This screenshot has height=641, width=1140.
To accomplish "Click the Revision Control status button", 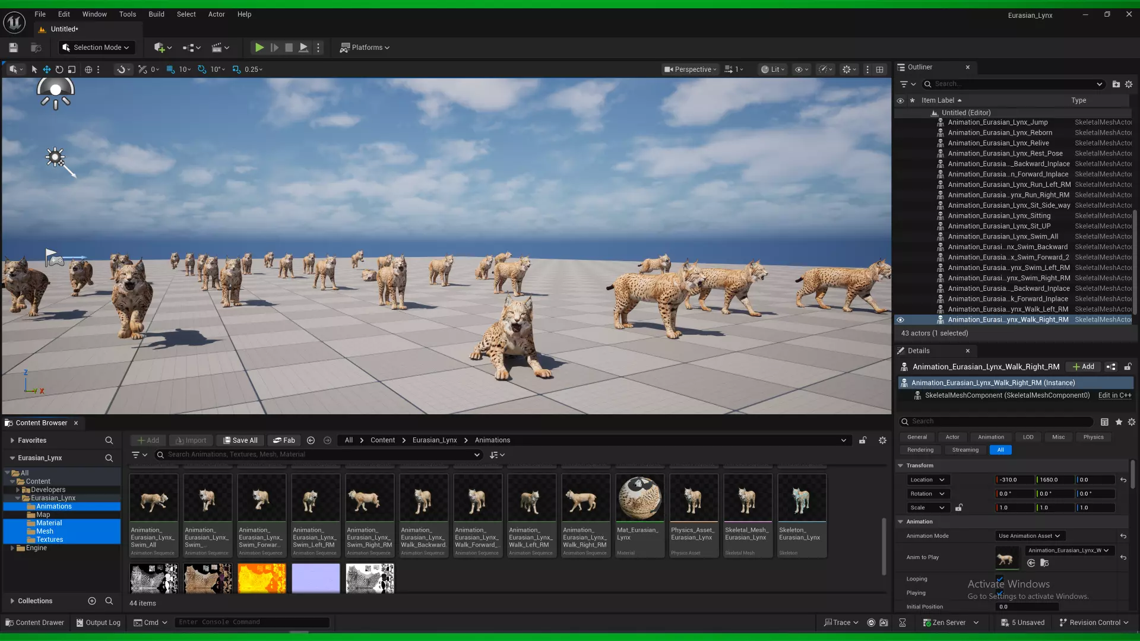I will [x=1093, y=623].
